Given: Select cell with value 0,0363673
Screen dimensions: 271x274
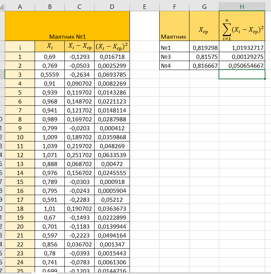Looking at the screenshot, I should [x=112, y=208].
